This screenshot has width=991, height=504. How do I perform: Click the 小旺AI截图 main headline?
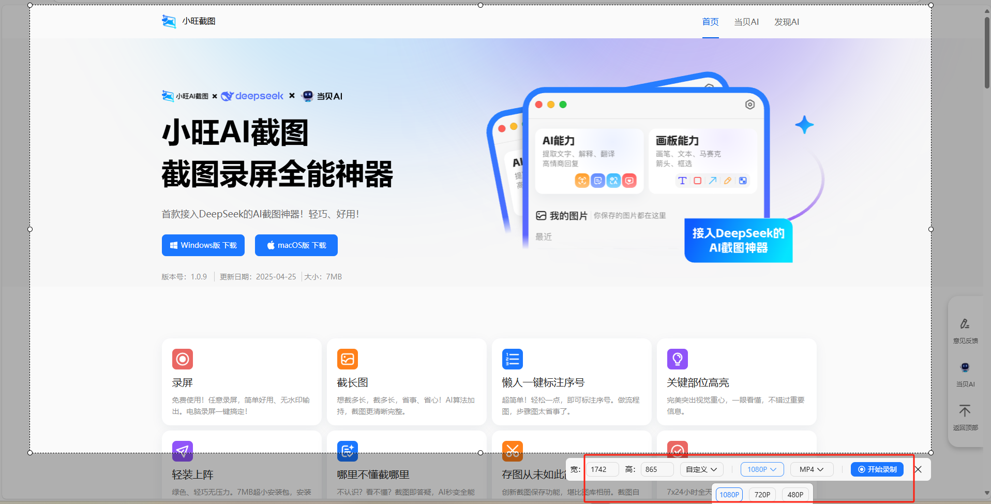[x=235, y=132]
